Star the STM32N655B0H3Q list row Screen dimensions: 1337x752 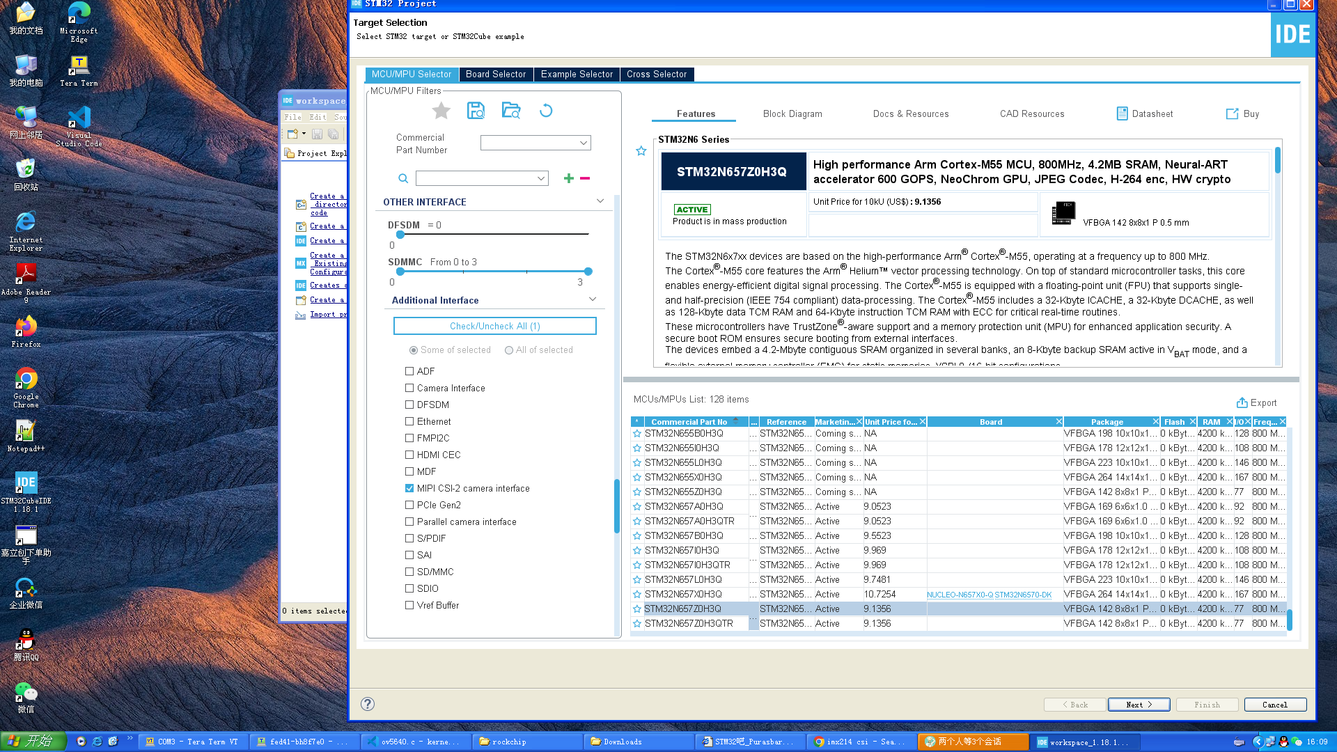[x=636, y=433]
